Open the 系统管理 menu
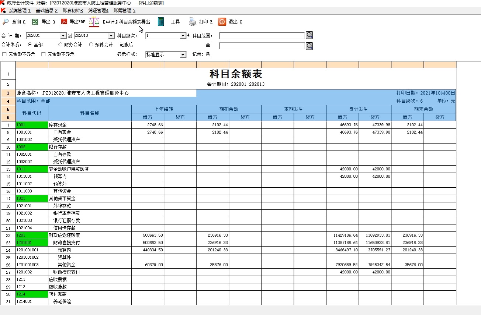The width and height of the screenshot is (481, 315). coord(20,10)
